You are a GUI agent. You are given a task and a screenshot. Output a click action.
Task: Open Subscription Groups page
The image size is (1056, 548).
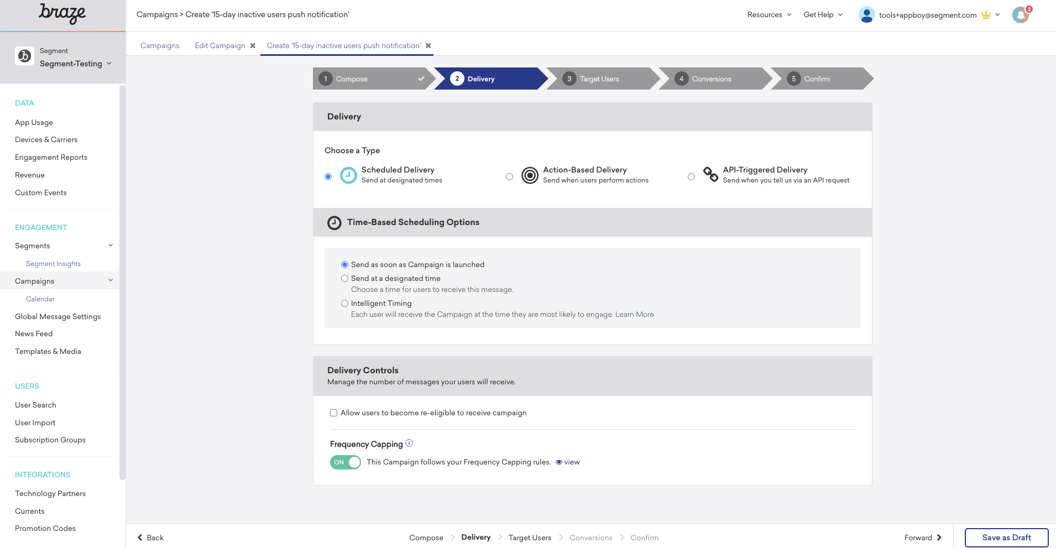click(x=50, y=440)
